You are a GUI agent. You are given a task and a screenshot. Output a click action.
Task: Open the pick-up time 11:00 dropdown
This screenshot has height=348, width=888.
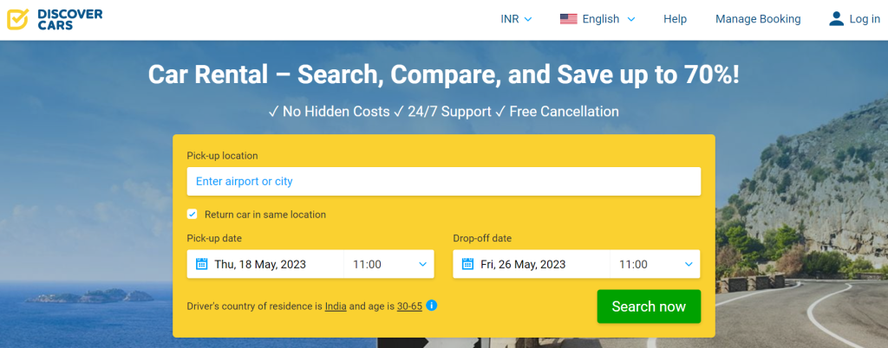pyautogui.click(x=389, y=264)
